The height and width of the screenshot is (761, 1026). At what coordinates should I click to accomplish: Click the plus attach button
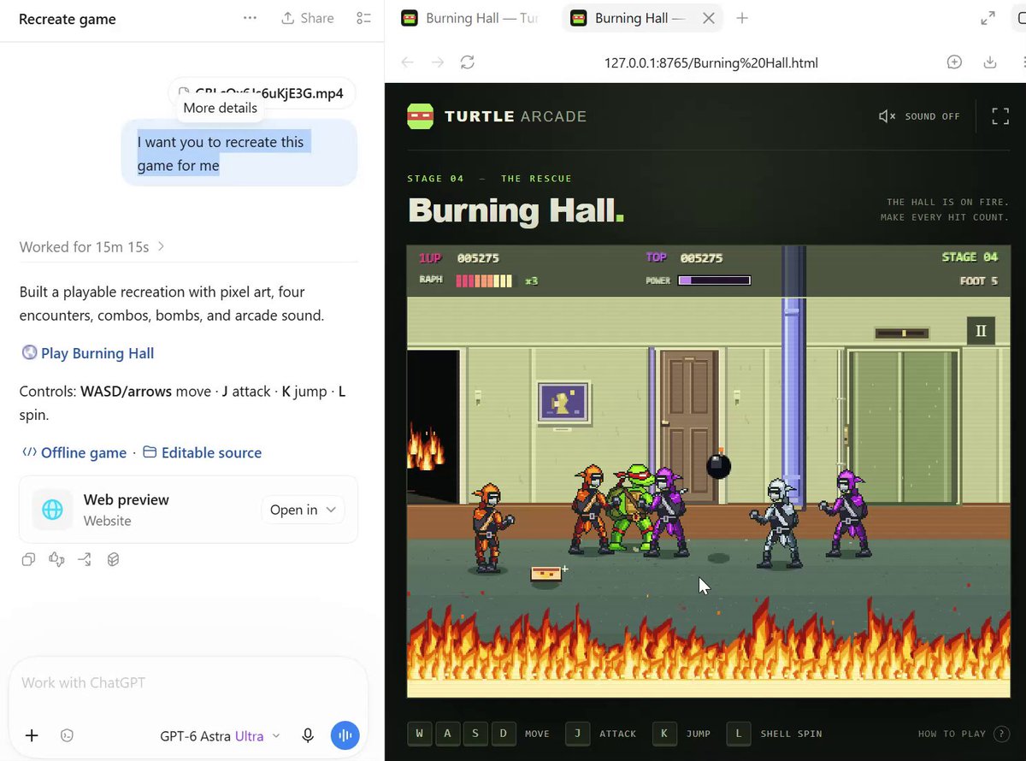[32, 735]
